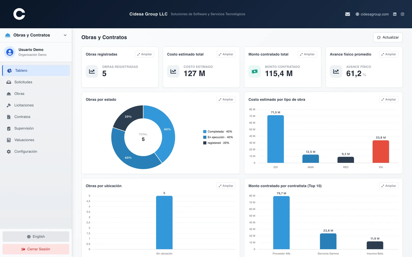Open the Instagram icon in header
The image size is (412, 257).
402,14
